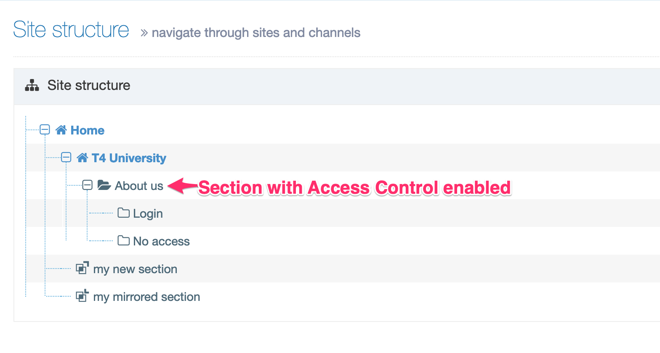Select the About us section
The width and height of the screenshot is (660, 353).
click(x=139, y=186)
